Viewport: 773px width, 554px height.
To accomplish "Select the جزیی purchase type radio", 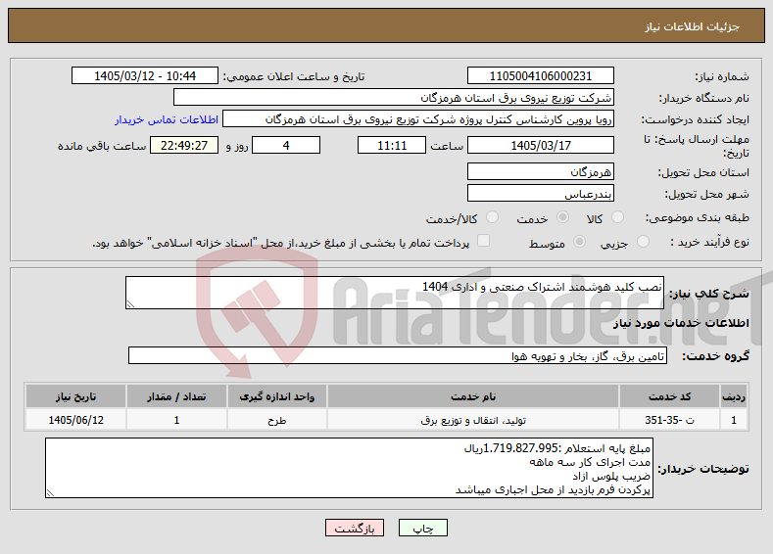I will point(643,242).
